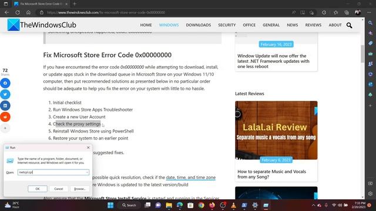376x211 pixels.
Task: Open the Edge sidebar search icon
Action: coord(371,23)
